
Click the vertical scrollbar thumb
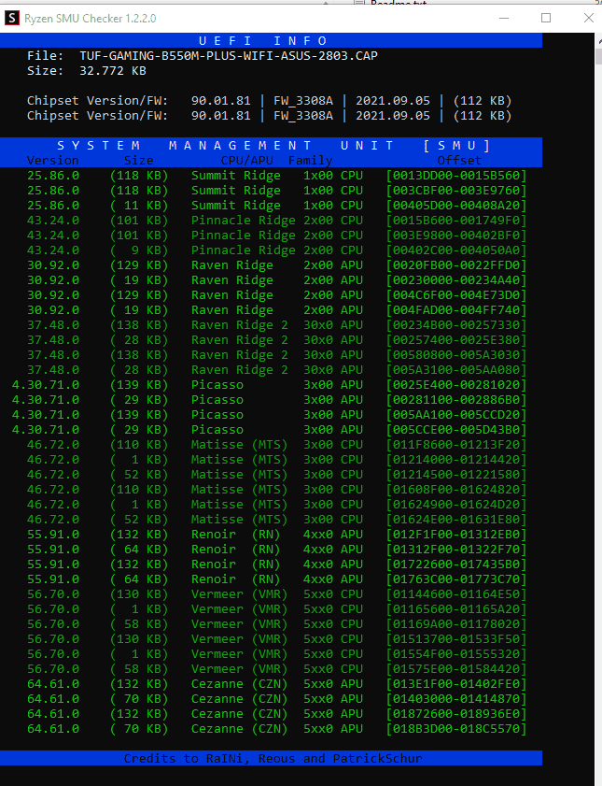(x=598, y=57)
